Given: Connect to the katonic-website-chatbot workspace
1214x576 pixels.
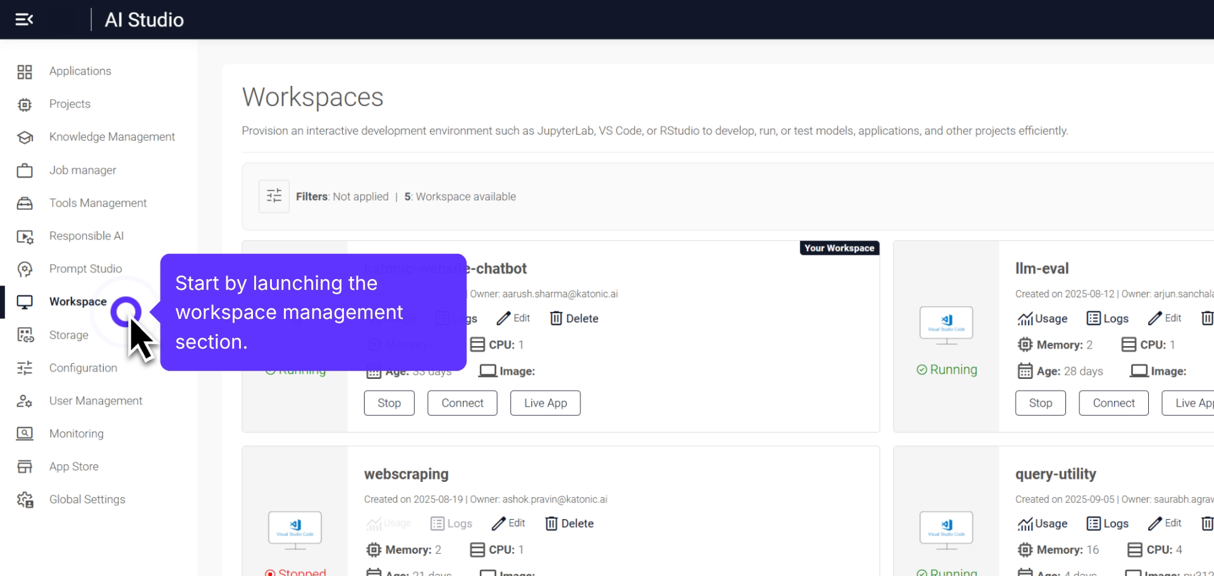Looking at the screenshot, I should [462, 402].
